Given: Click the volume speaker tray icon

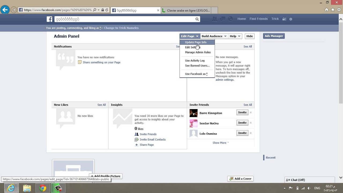Looking at the screenshot, I should coord(309,188).
